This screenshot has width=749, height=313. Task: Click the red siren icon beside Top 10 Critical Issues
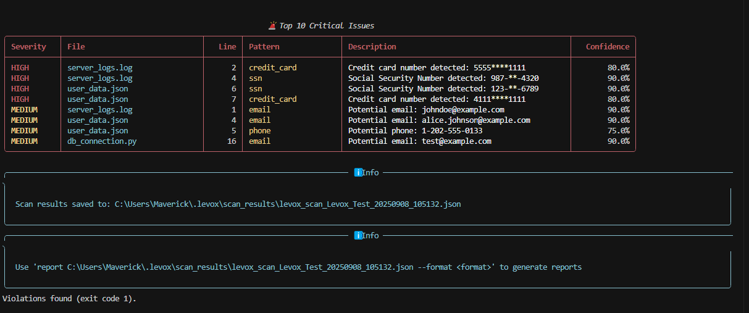[x=273, y=25]
